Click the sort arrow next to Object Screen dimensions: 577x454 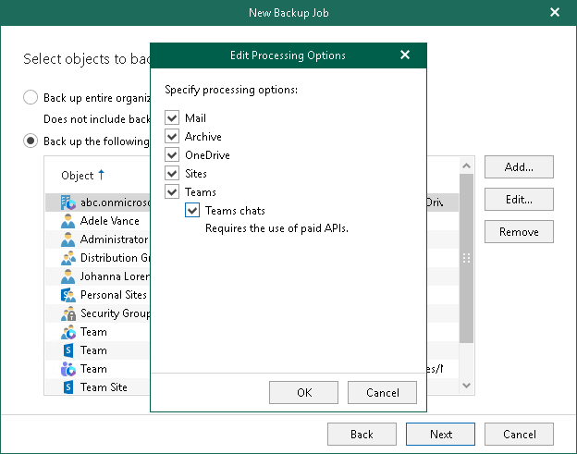(101, 175)
